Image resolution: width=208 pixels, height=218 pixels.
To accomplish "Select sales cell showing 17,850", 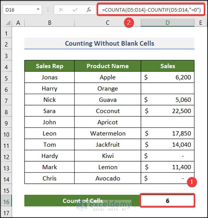I will (x=168, y=133).
